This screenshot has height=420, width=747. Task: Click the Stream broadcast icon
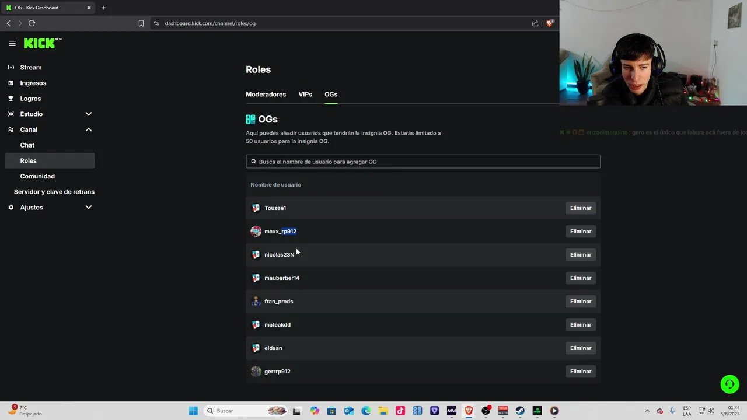[11, 67]
